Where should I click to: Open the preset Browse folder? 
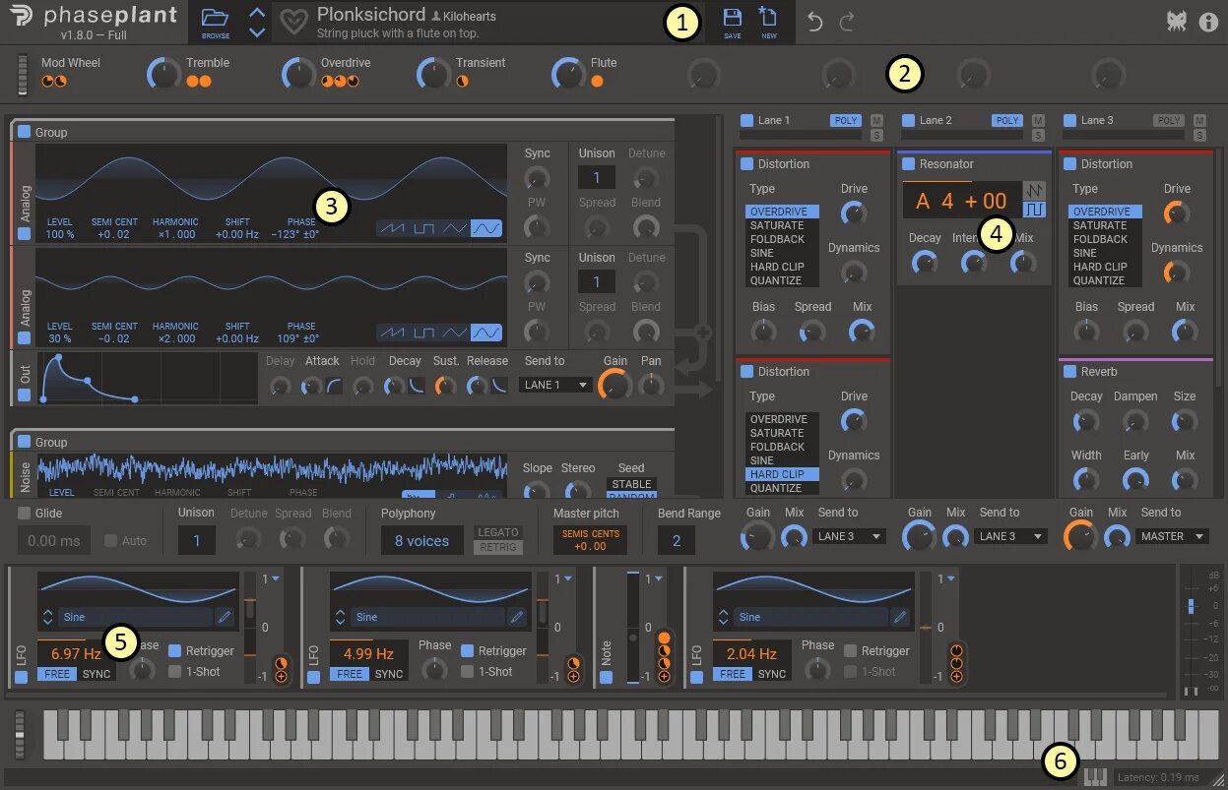[x=215, y=22]
